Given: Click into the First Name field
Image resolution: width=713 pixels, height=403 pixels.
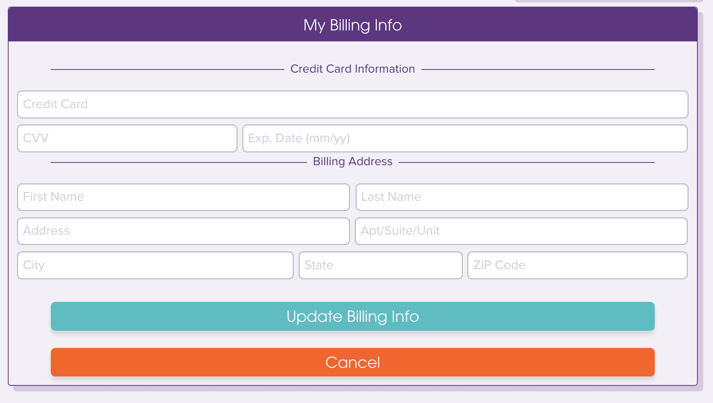Looking at the screenshot, I should tap(184, 197).
